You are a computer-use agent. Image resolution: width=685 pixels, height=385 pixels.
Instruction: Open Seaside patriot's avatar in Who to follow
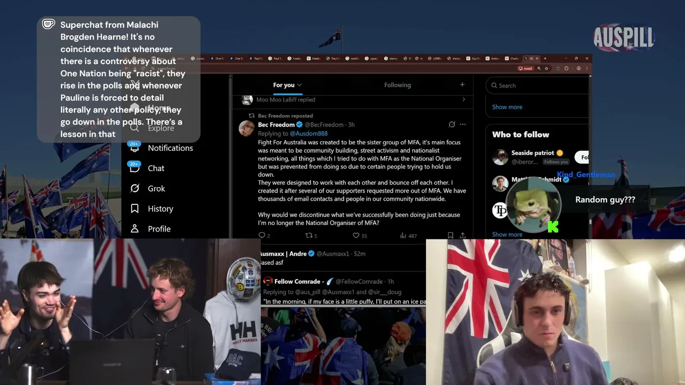coord(500,157)
